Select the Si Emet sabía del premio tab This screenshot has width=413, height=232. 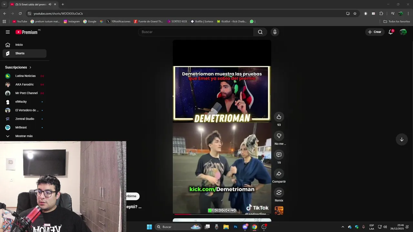(31, 5)
